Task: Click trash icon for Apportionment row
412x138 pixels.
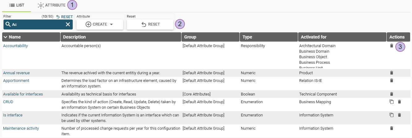Action: click(392, 81)
